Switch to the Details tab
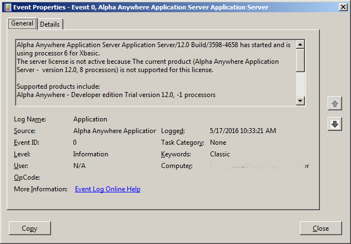The width and height of the screenshot is (351, 244). [50, 24]
